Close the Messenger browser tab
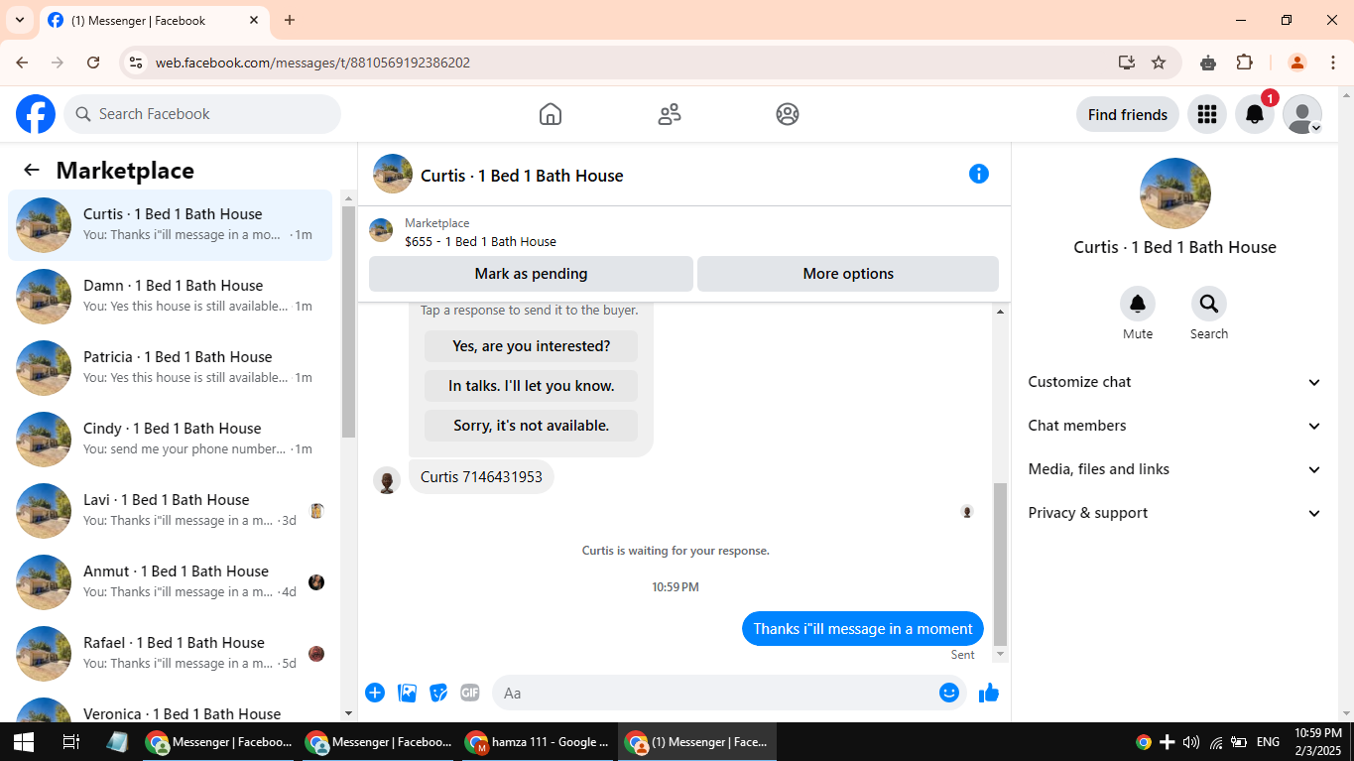Screen dimensions: 1354x761 pos(254,20)
